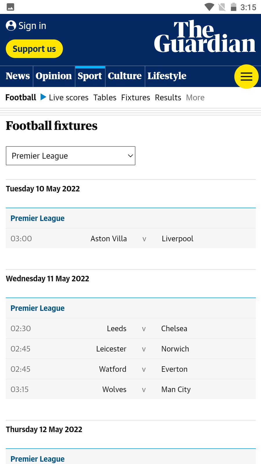Open the Lifestyle section

coord(167,76)
